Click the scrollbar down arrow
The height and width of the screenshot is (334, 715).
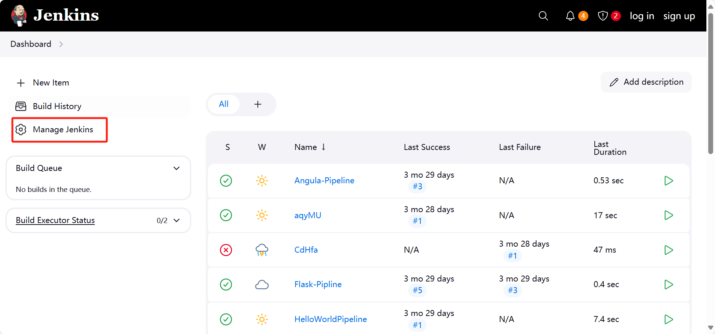(711, 328)
